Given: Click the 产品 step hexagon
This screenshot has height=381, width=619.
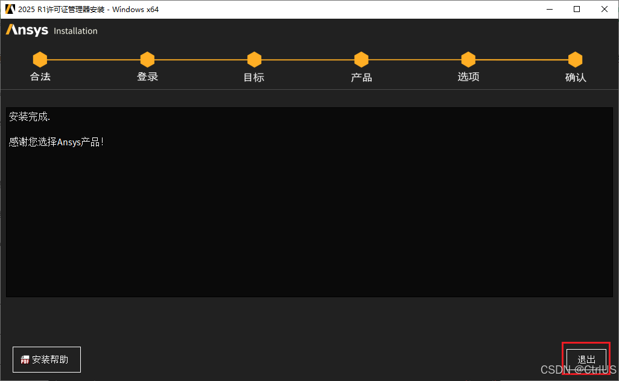Looking at the screenshot, I should [x=361, y=60].
